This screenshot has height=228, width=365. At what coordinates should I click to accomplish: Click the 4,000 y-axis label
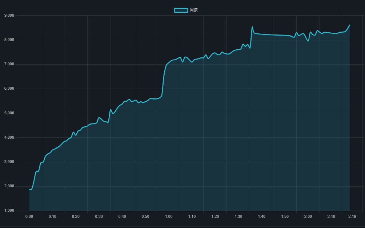pyautogui.click(x=9, y=137)
